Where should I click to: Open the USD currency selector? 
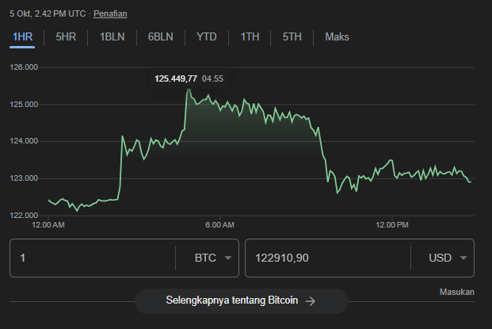(x=441, y=258)
